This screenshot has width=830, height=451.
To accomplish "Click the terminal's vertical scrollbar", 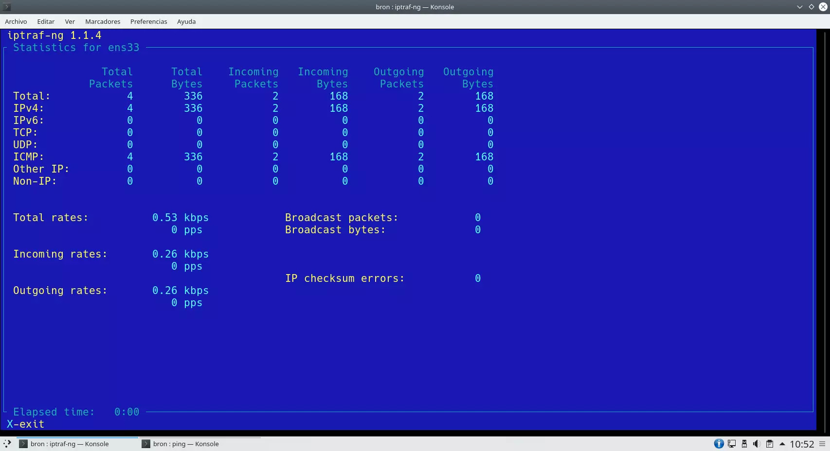I will coord(823,228).
